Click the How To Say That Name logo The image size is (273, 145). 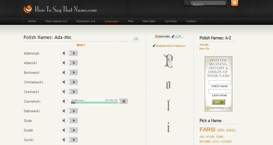pos(60,9)
